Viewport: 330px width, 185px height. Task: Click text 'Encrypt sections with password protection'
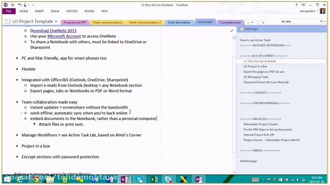[60, 157]
